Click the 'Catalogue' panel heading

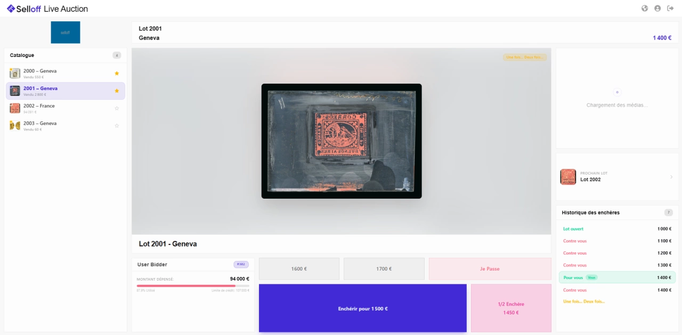point(22,55)
